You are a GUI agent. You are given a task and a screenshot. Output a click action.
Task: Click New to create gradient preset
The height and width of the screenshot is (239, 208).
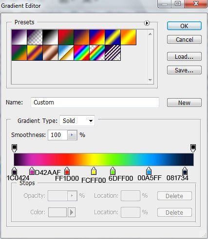(x=184, y=102)
